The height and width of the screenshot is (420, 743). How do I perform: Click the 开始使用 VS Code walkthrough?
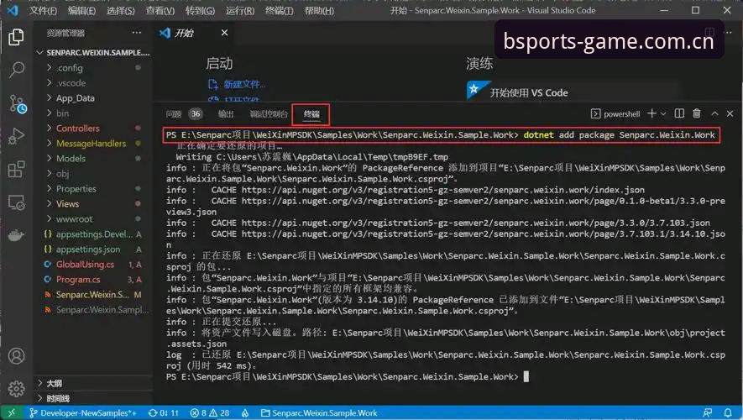click(x=529, y=93)
